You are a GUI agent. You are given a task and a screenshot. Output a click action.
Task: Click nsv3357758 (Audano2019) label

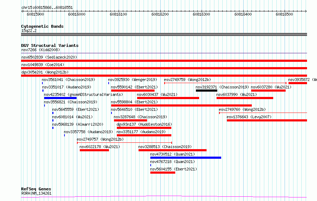88,132
